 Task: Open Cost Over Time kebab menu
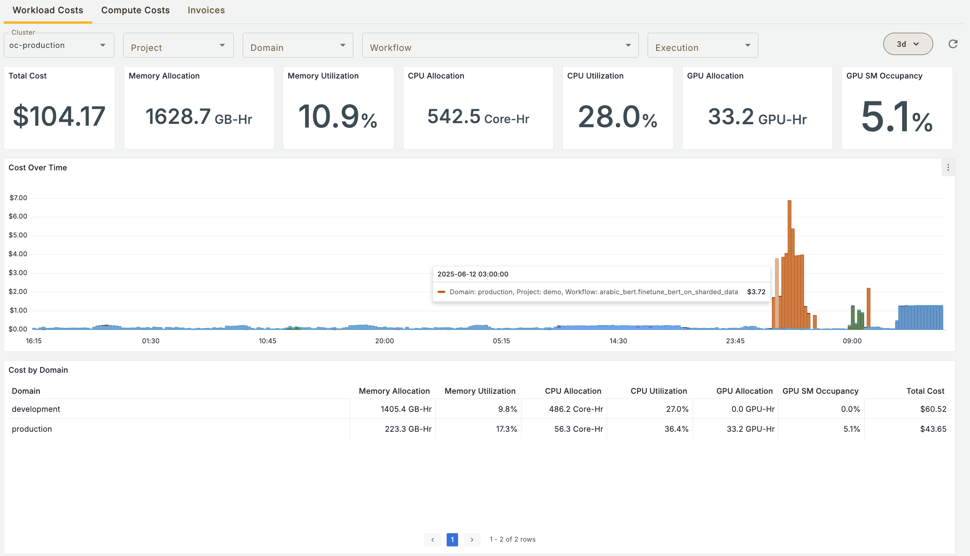tap(948, 168)
